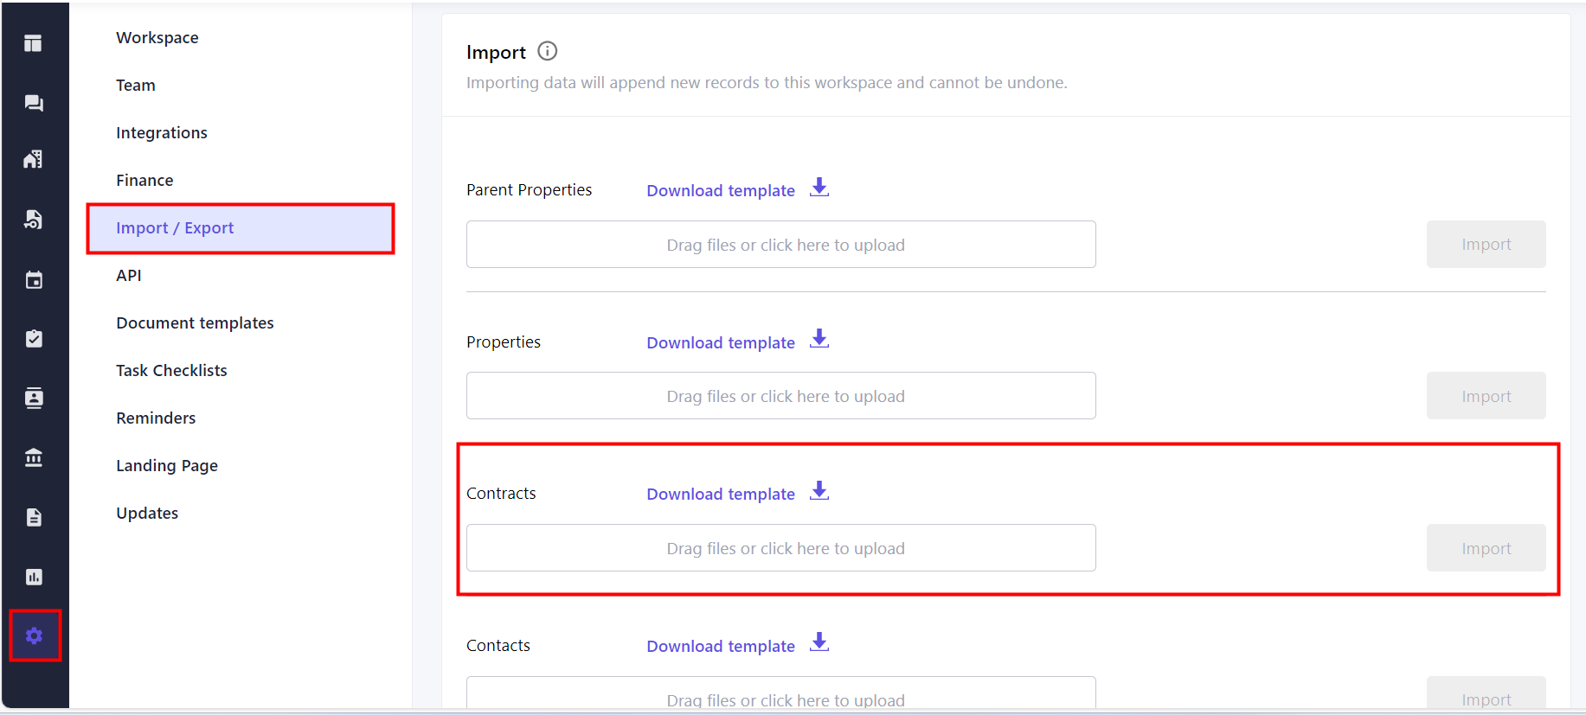
Task: Open the Dashboard panel from the sidebar
Action: click(34, 42)
